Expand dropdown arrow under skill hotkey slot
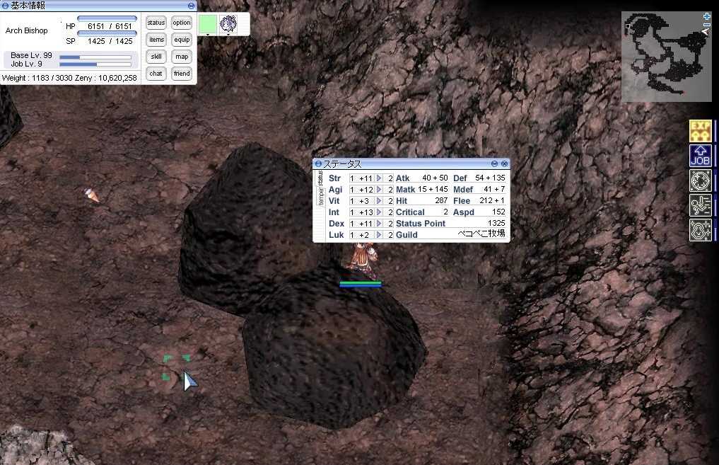The image size is (719, 465). point(228,35)
